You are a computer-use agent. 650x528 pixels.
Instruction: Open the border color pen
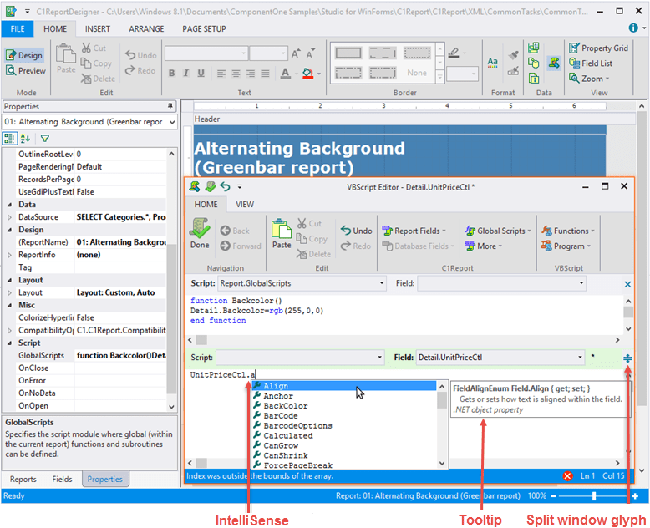click(454, 53)
